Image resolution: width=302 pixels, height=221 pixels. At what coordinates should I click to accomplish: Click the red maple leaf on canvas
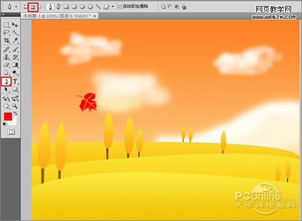pyautogui.click(x=88, y=102)
